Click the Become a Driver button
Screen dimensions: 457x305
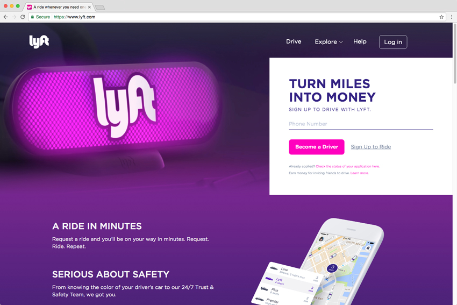tap(317, 147)
